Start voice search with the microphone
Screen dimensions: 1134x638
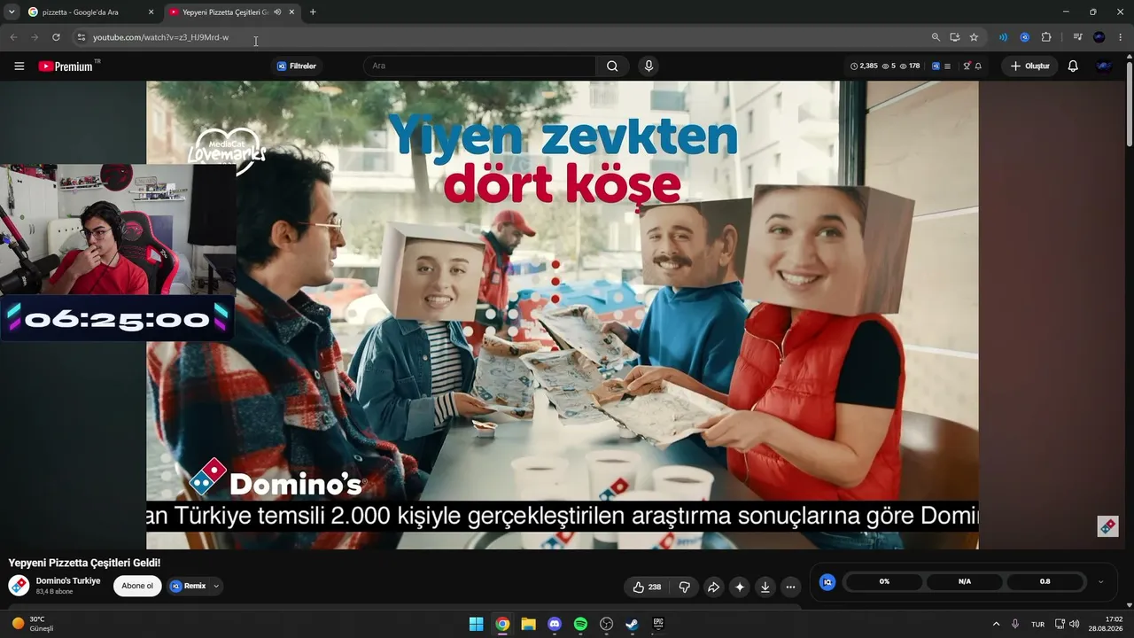tap(649, 66)
